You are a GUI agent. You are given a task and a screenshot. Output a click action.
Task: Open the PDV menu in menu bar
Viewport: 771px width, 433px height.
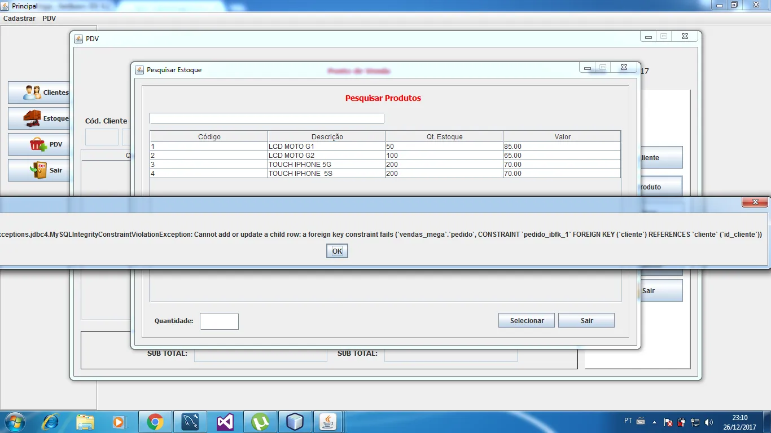(x=49, y=19)
